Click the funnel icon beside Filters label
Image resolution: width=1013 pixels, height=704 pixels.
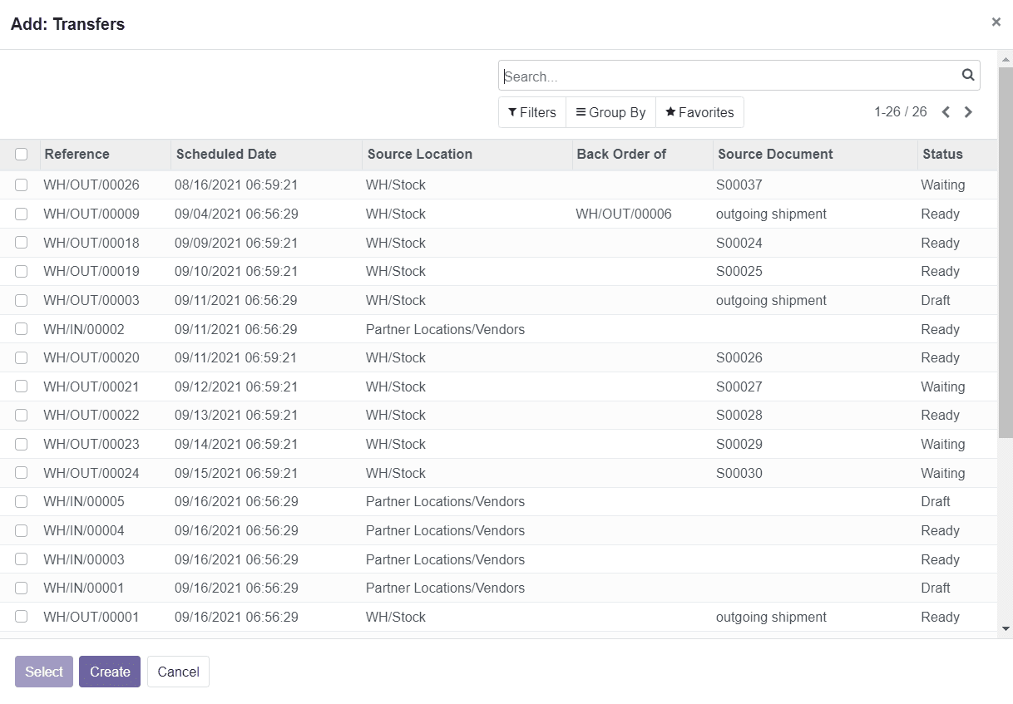(x=512, y=111)
